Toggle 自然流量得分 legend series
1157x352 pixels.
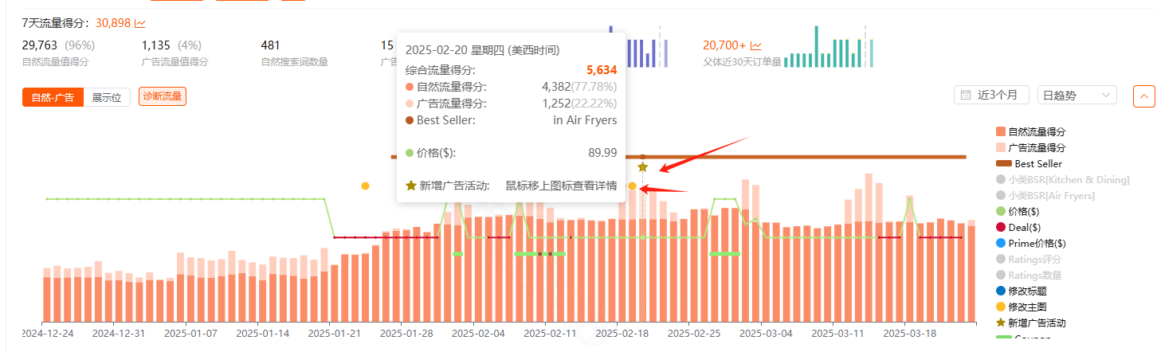coord(1030,131)
